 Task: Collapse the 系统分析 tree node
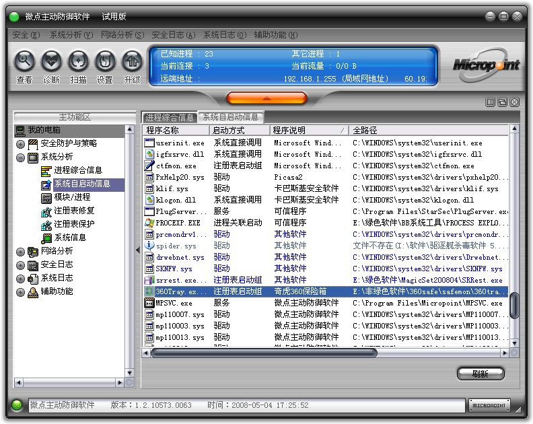tap(20, 157)
